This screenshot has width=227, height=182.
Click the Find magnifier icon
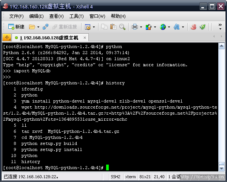click(x=122, y=27)
